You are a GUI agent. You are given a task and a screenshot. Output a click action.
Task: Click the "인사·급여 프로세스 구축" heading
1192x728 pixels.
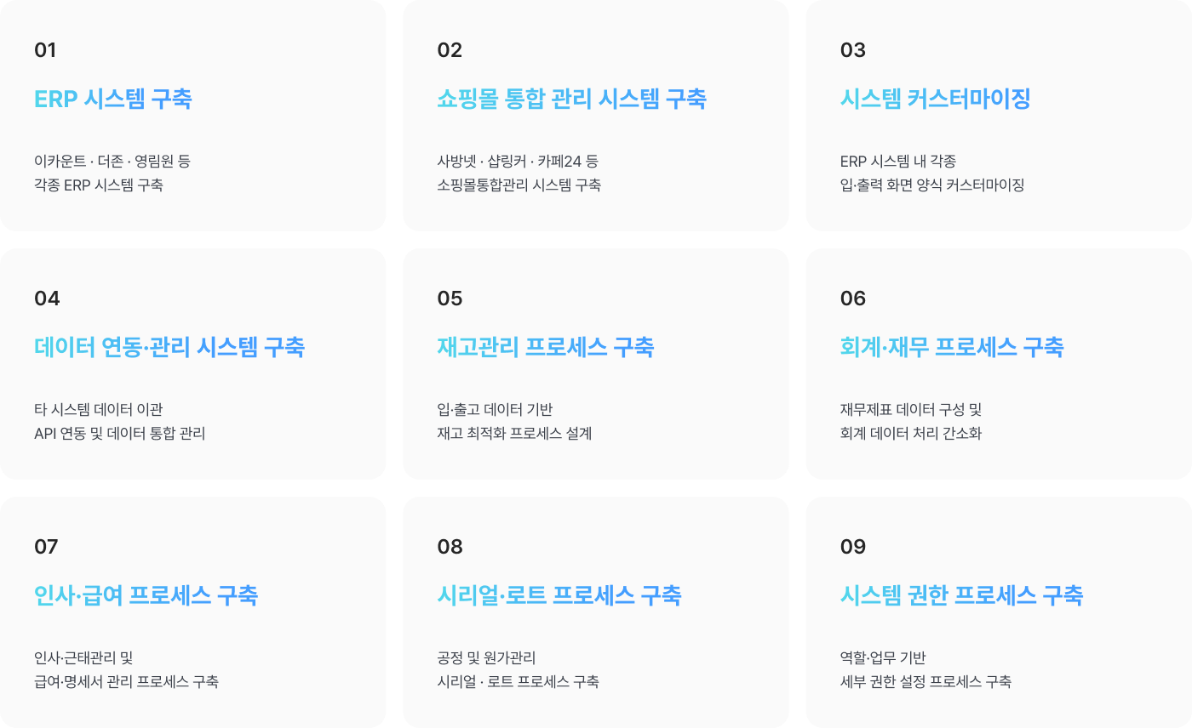(x=146, y=595)
